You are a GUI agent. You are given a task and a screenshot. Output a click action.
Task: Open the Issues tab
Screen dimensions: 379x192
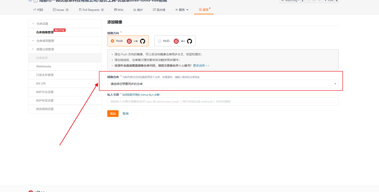pos(61,10)
